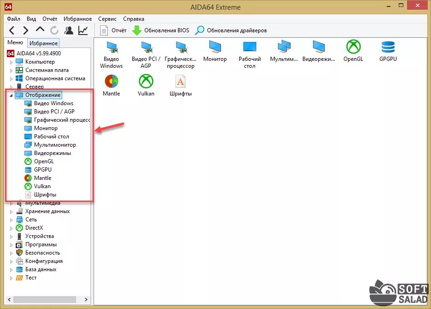
Task: Open the Монитор icon in the right pane
Action: pyautogui.click(x=215, y=51)
